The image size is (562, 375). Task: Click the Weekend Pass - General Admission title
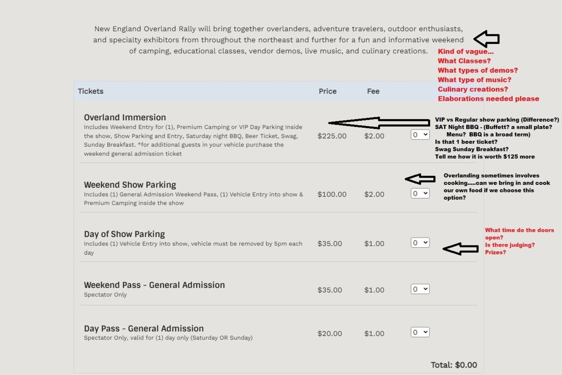pos(155,285)
